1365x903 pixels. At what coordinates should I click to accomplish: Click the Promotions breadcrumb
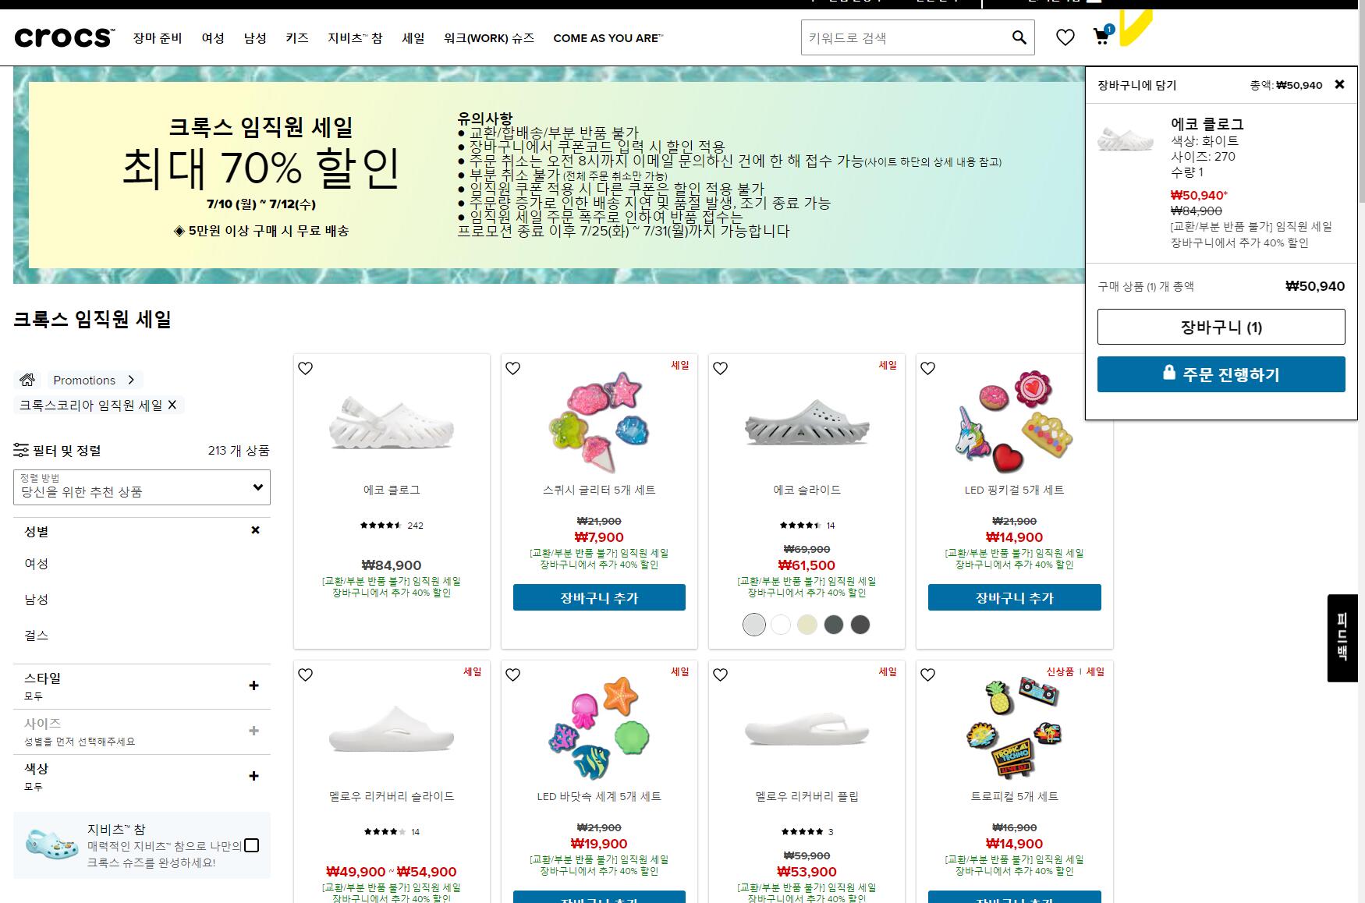point(84,380)
